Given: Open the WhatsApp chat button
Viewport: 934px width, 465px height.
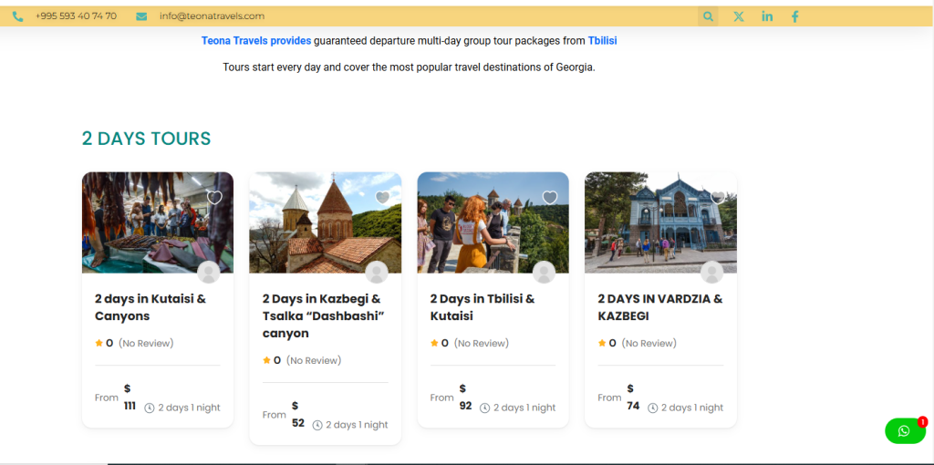Looking at the screenshot, I should (904, 431).
